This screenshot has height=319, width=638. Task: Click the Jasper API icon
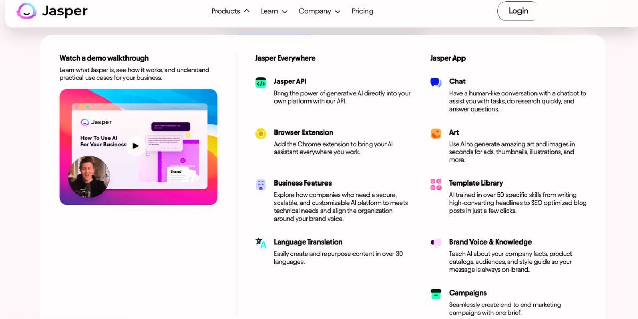261,82
